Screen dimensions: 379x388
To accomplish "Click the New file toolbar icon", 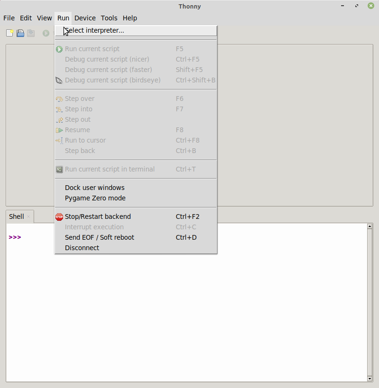I will click(9, 33).
